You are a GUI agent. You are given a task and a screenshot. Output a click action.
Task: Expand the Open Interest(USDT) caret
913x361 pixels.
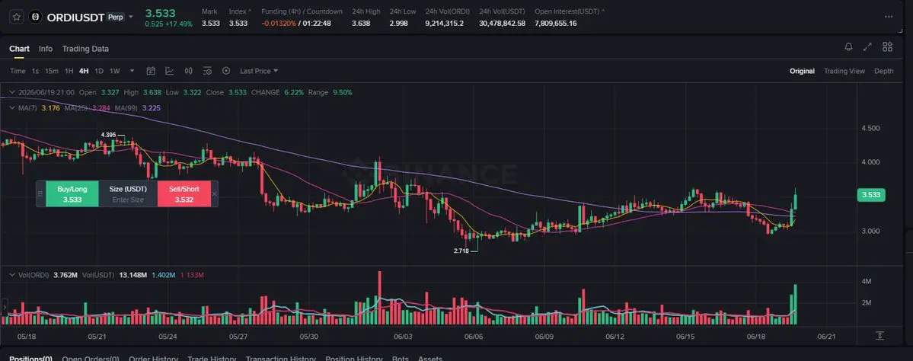point(602,11)
